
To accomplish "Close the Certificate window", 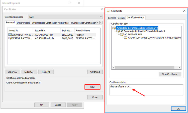I will pos(184,11).
